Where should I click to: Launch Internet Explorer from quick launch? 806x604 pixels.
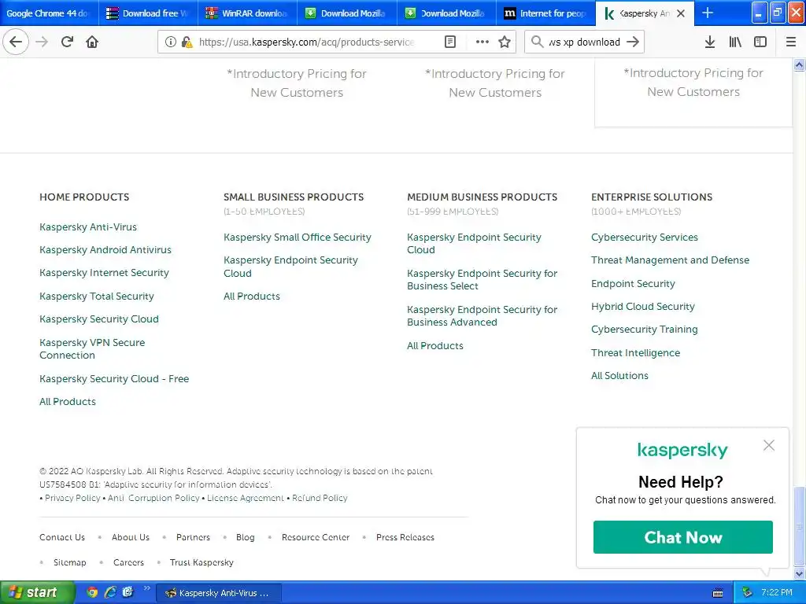110,592
